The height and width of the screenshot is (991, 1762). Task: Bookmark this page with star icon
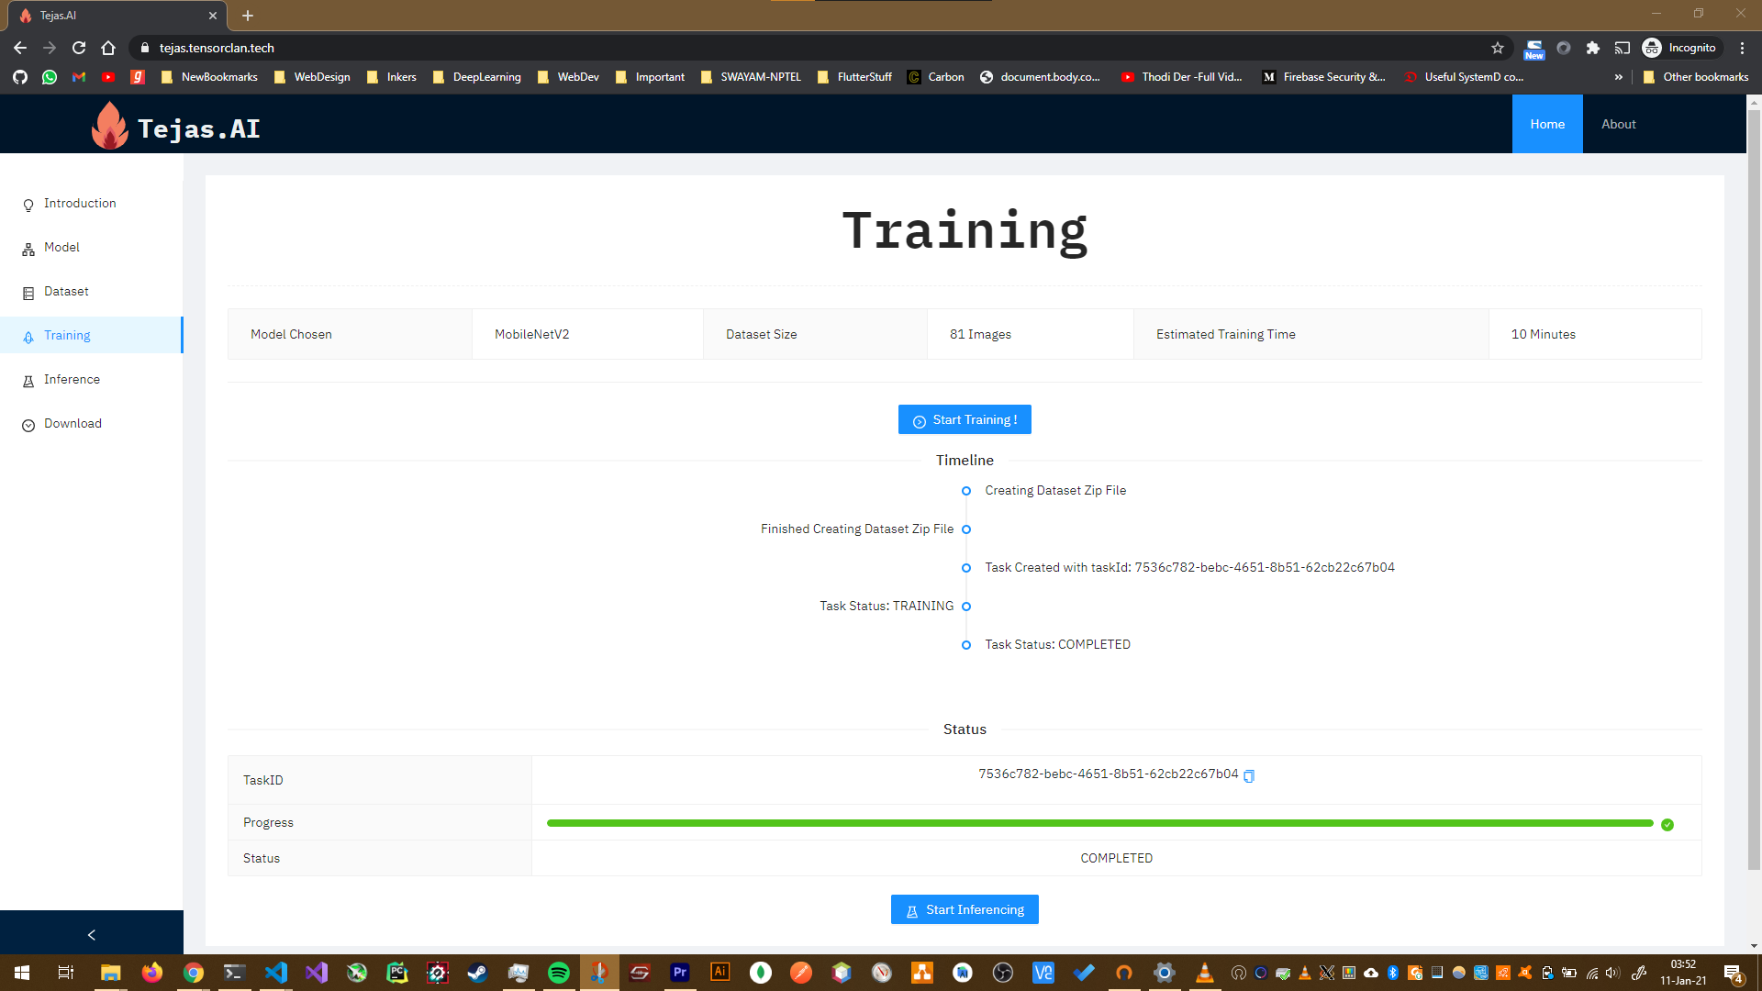pos(1498,48)
